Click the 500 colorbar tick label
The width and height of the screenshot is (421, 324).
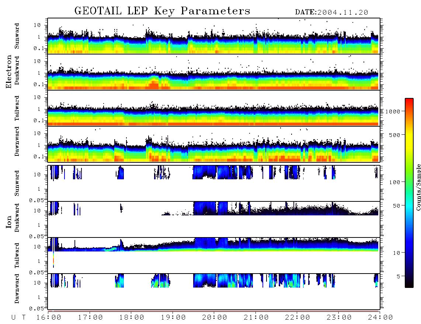click(394, 135)
